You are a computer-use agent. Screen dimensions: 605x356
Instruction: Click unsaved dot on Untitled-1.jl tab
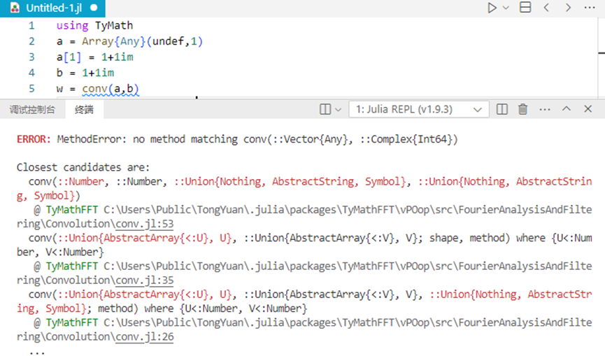point(94,8)
